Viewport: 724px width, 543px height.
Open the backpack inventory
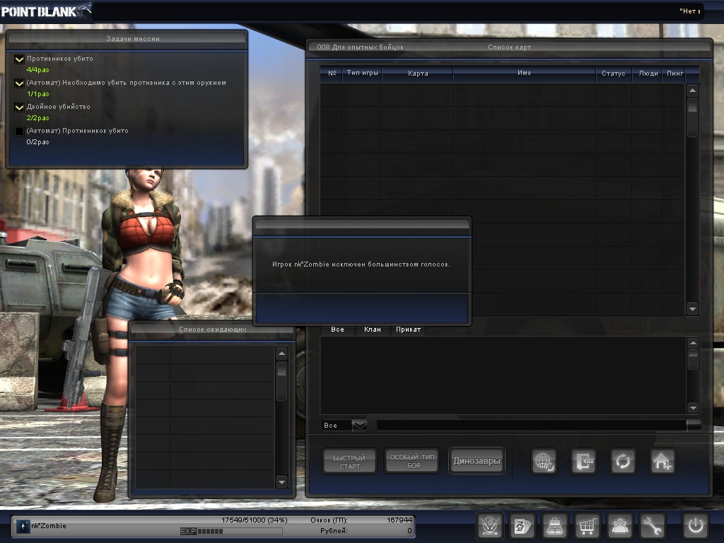tap(554, 527)
